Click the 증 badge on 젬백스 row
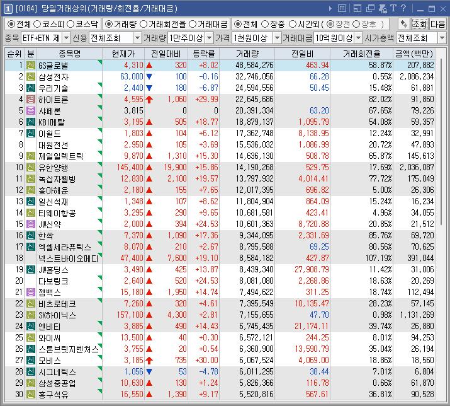 pyautogui.click(x=31, y=292)
